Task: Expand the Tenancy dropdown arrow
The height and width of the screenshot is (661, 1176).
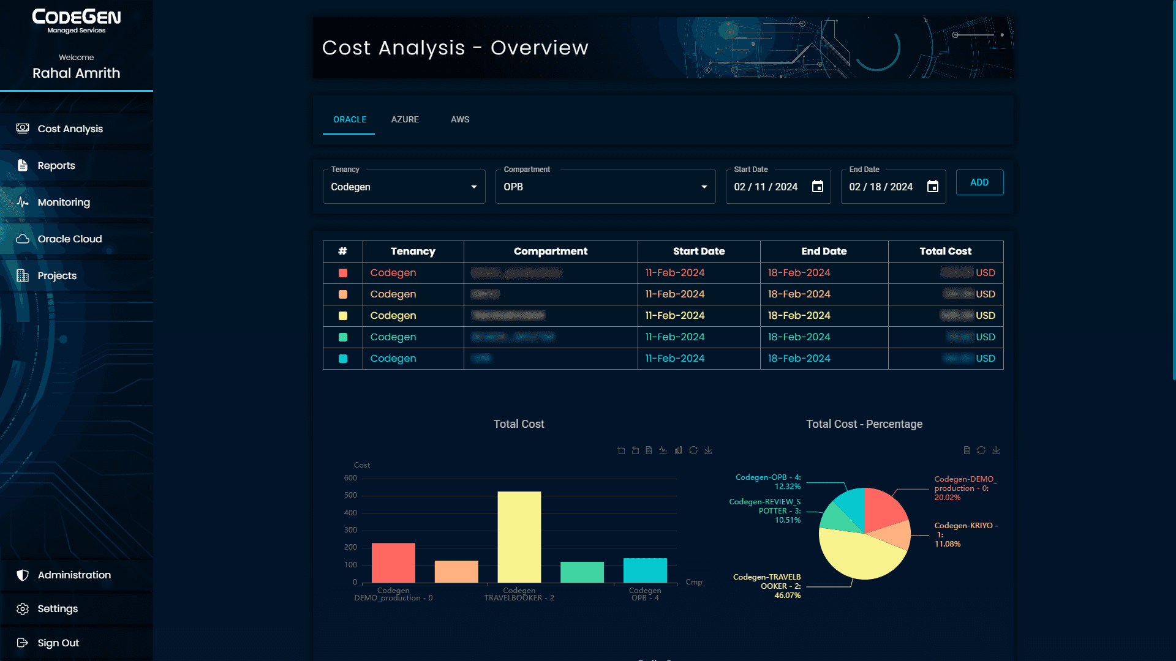Action: click(474, 187)
